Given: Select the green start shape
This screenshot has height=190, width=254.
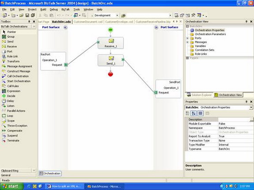Looking at the screenshot, I should (x=110, y=30).
